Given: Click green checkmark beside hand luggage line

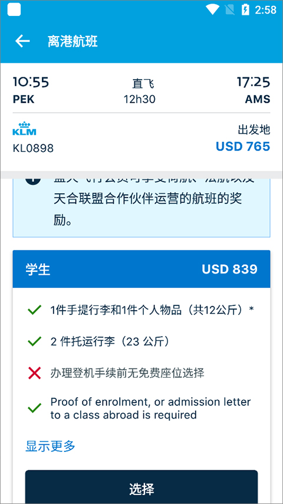Looking at the screenshot, I should 34,310.
